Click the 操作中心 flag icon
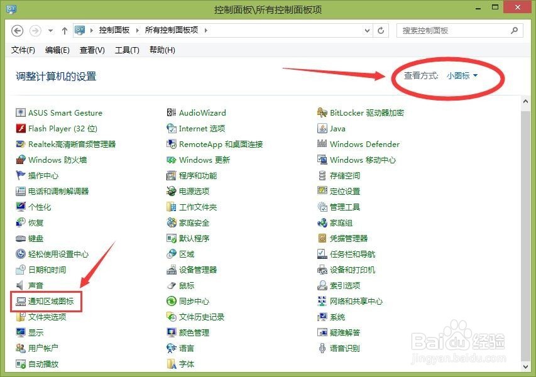Viewport: 536px width, 377px height. (x=21, y=175)
